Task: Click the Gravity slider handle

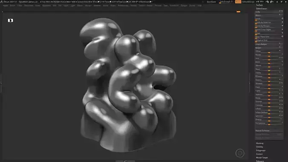Action: coord(269,121)
